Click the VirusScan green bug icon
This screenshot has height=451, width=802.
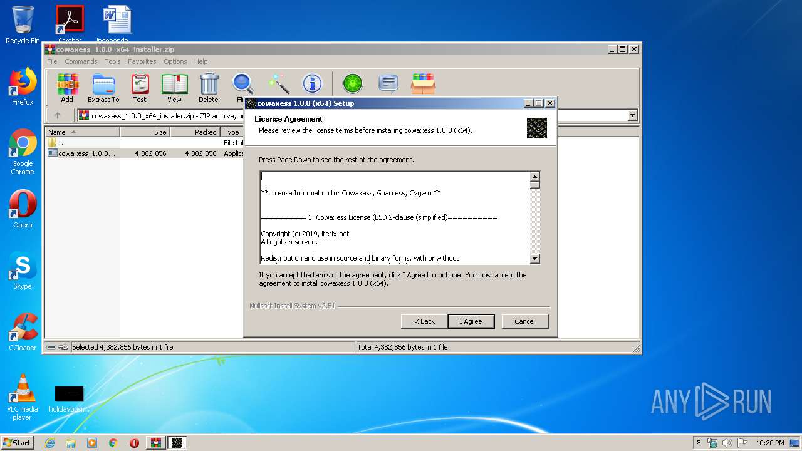[x=353, y=83]
